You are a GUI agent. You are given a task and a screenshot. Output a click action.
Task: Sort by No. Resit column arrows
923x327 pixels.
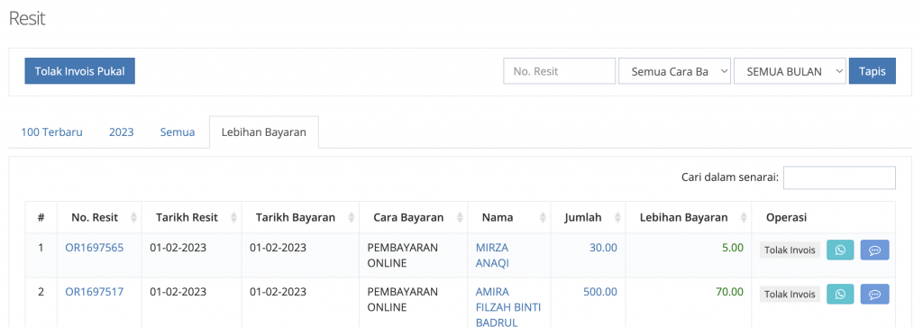133,218
